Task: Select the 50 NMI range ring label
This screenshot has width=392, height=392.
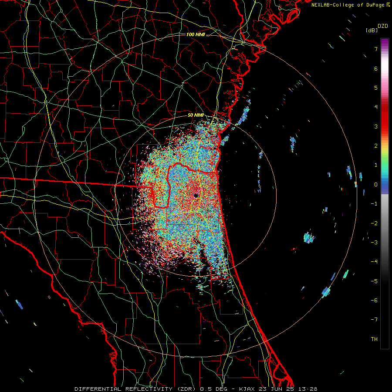Action: click(196, 115)
